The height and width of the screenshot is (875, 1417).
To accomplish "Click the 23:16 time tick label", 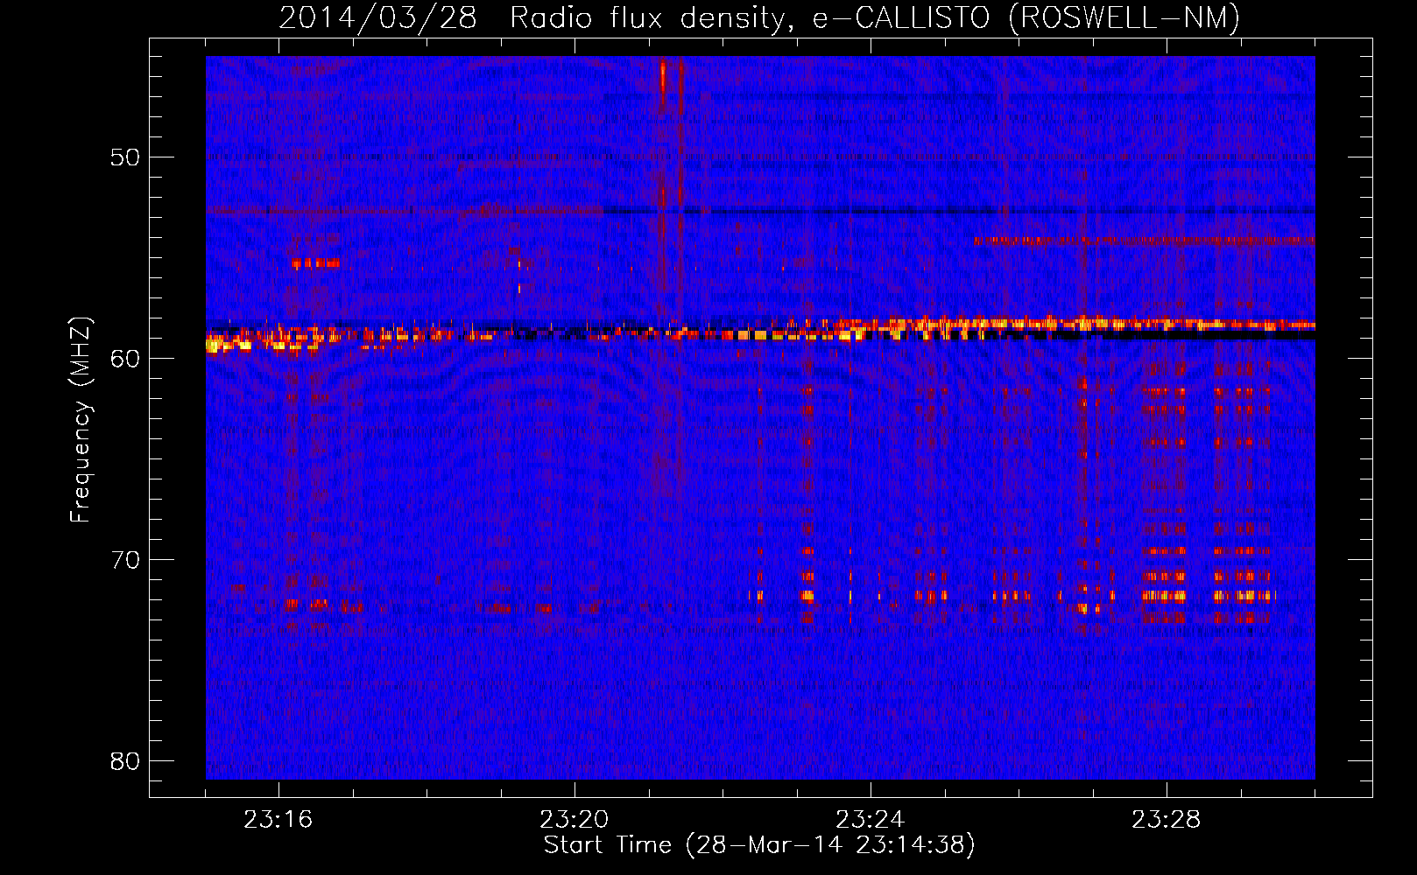I will click(278, 820).
